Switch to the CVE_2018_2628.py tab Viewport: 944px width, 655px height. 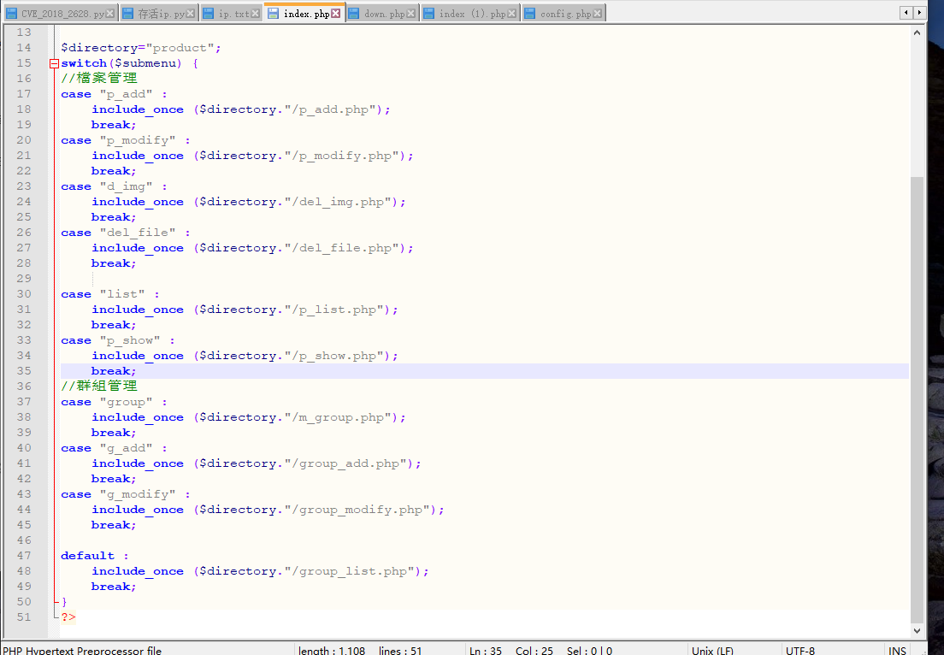click(x=60, y=13)
